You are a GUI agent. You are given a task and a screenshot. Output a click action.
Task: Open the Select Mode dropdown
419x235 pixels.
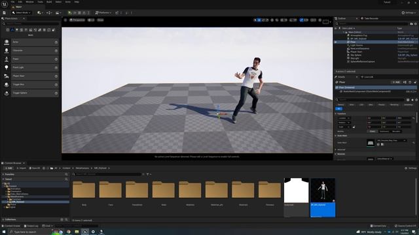tap(22, 12)
